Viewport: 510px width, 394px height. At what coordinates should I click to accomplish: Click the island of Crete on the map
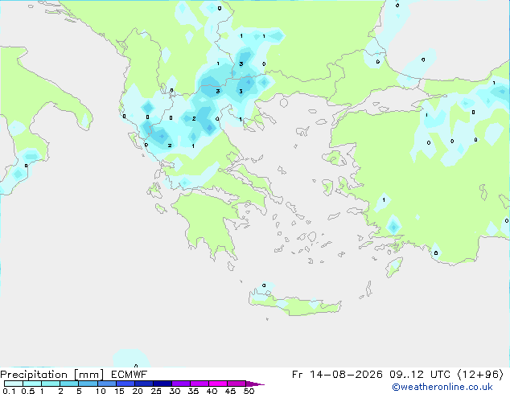tap(294, 304)
